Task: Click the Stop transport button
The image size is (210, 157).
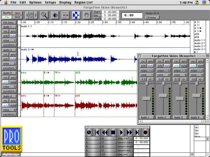Action: (113, 132)
